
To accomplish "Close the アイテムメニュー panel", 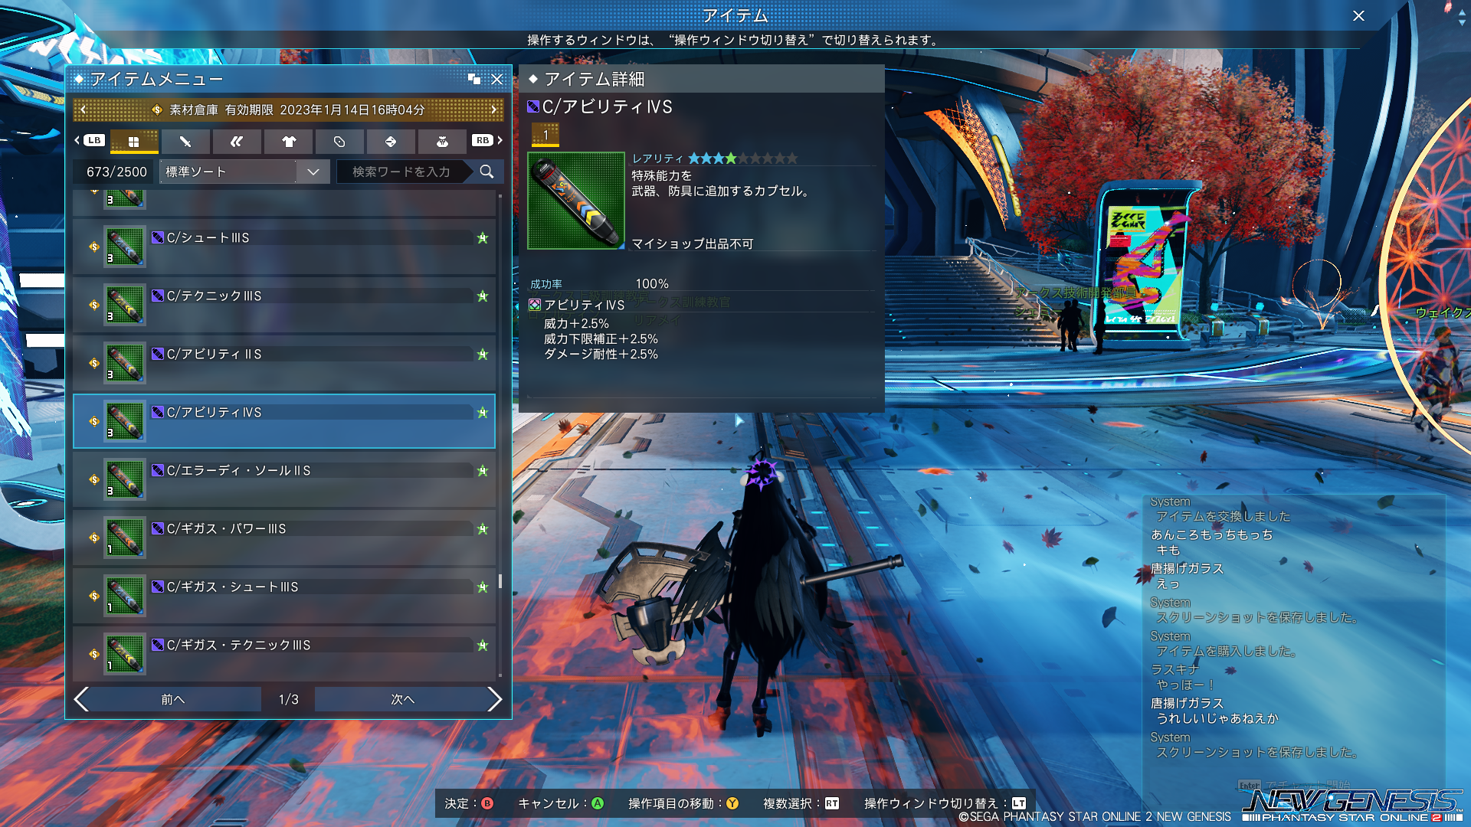I will click(497, 79).
